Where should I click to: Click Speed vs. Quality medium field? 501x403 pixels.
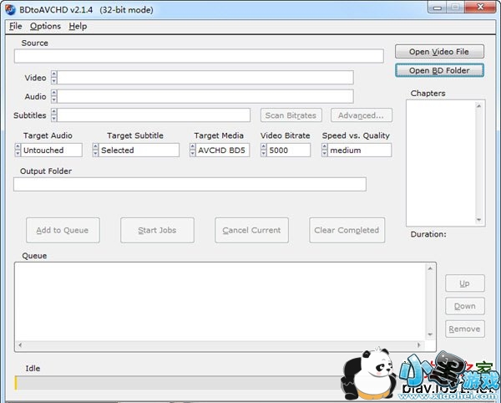click(359, 150)
